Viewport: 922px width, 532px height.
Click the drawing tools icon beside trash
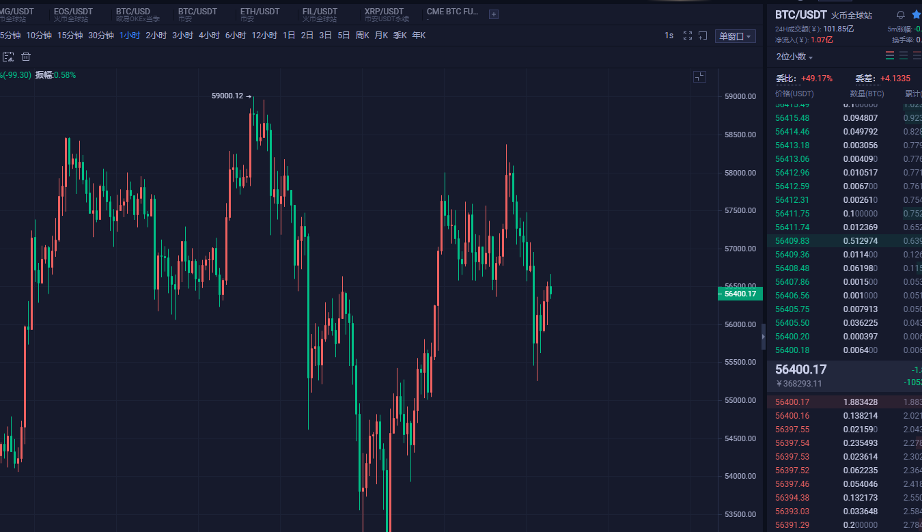coord(8,57)
